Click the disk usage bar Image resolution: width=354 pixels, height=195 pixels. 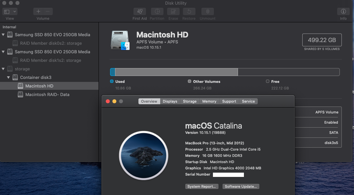[224, 72]
